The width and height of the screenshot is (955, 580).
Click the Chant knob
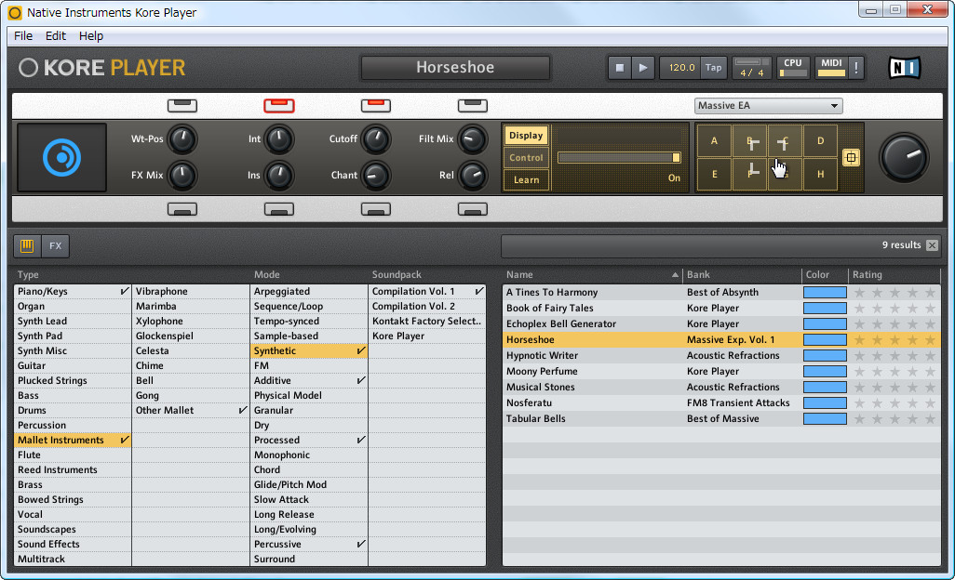[376, 176]
